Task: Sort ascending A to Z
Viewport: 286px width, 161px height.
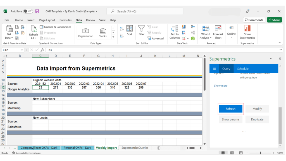Action: click(x=122, y=29)
